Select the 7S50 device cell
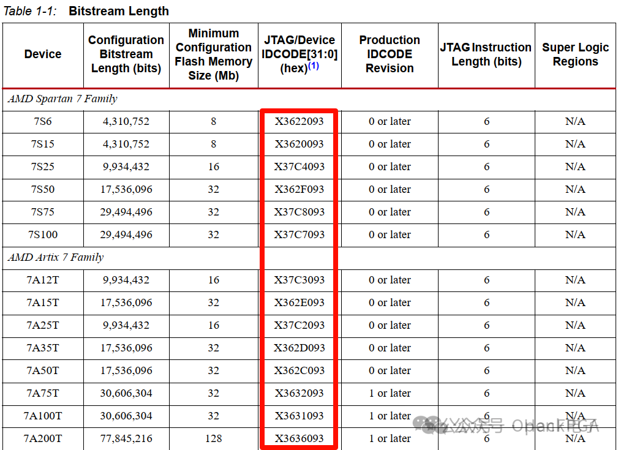Screen dimensions: 618x450 [42, 189]
